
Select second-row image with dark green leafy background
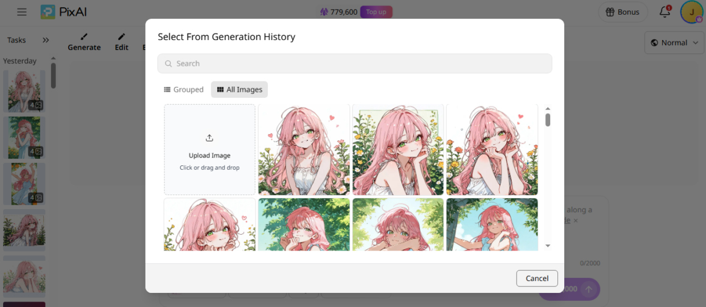click(x=304, y=224)
